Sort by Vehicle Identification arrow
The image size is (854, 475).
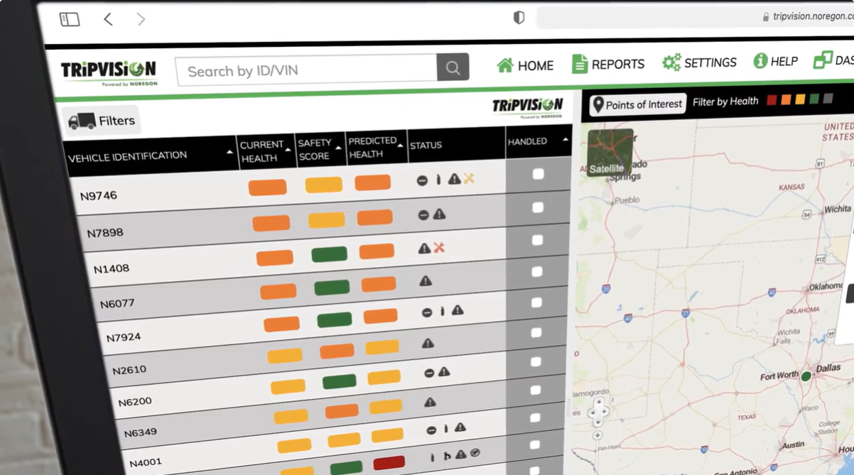[229, 152]
